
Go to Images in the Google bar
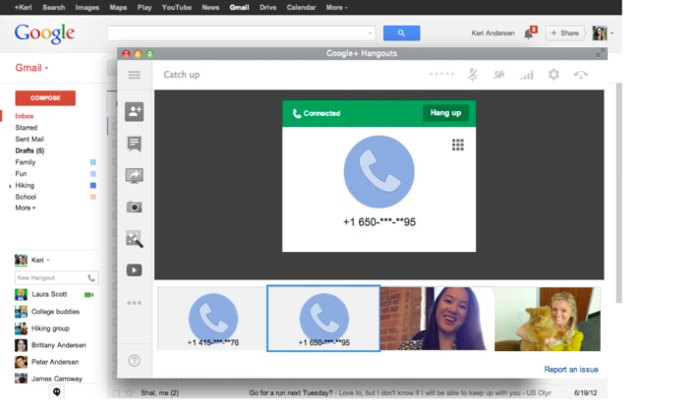coord(87,8)
